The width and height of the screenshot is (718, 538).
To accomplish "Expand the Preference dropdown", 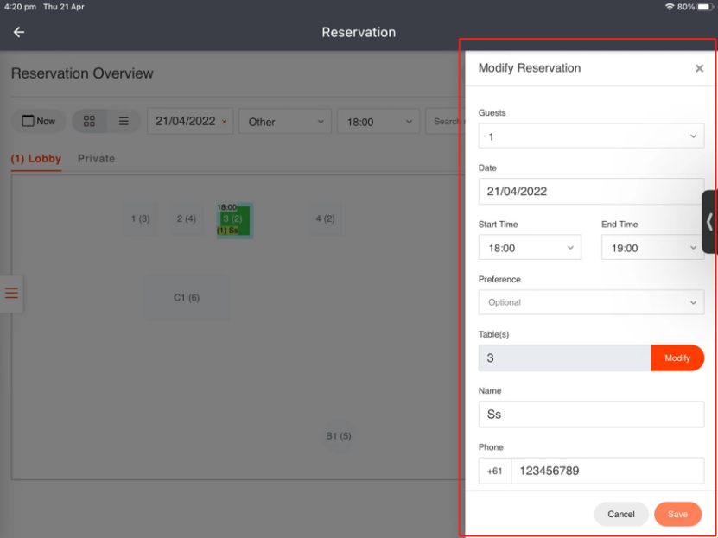I will tap(591, 302).
